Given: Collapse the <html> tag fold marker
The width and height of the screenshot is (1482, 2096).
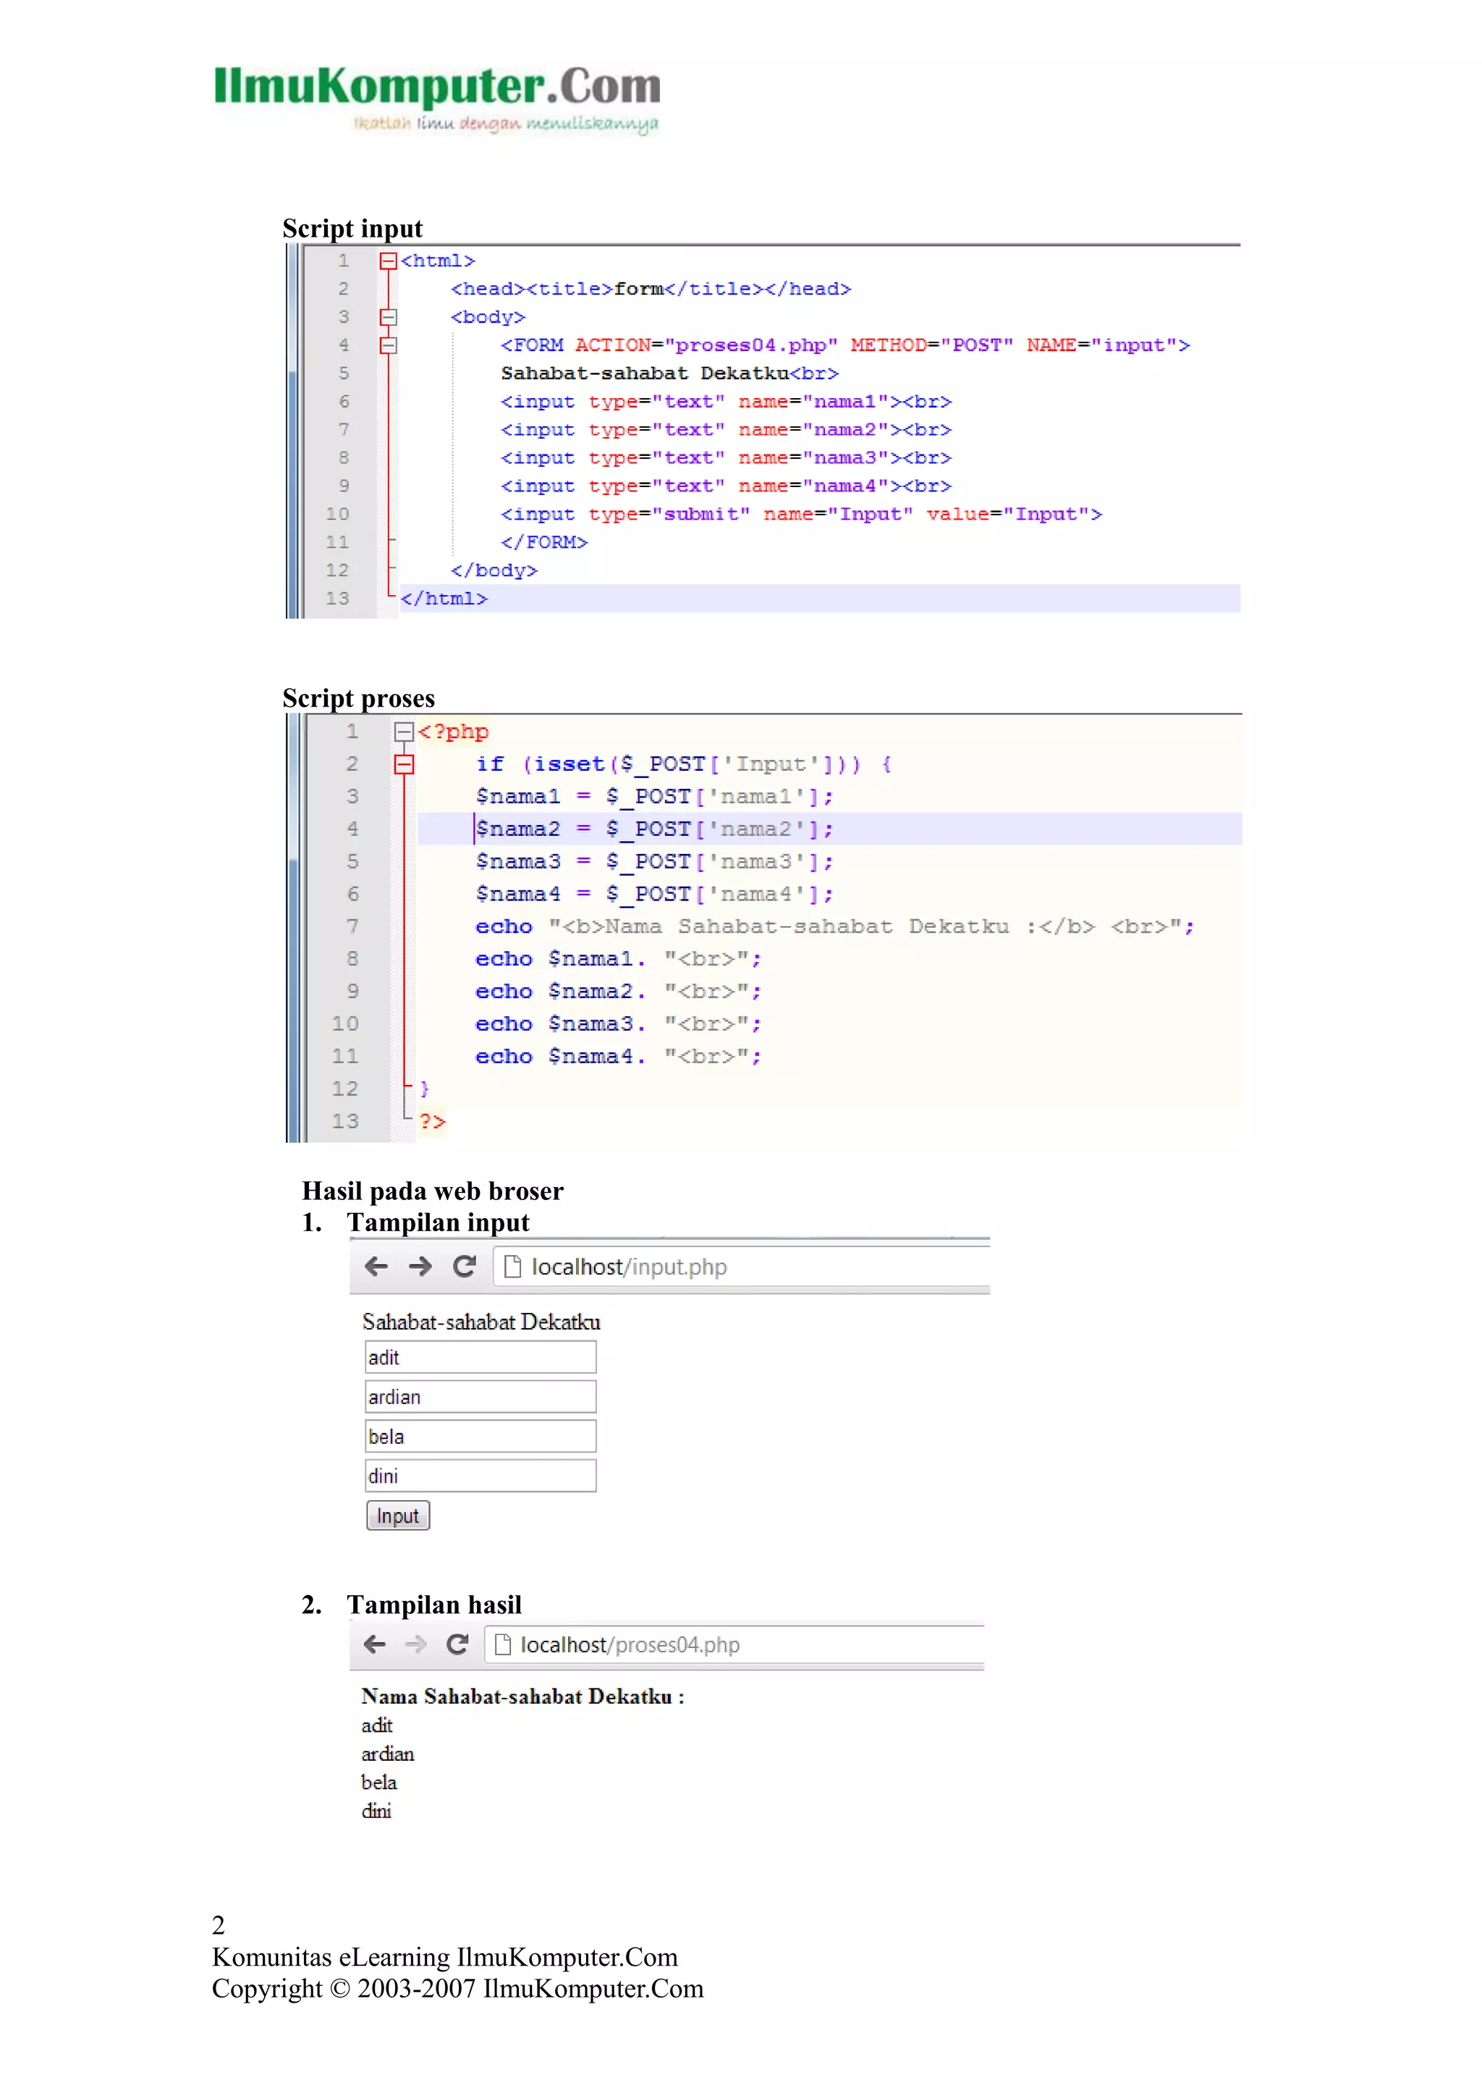Looking at the screenshot, I should pyautogui.click(x=389, y=261).
